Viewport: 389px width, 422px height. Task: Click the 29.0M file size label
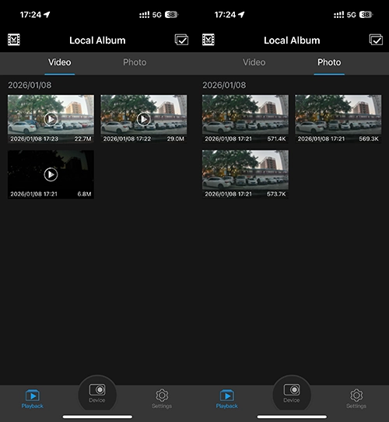(176, 139)
